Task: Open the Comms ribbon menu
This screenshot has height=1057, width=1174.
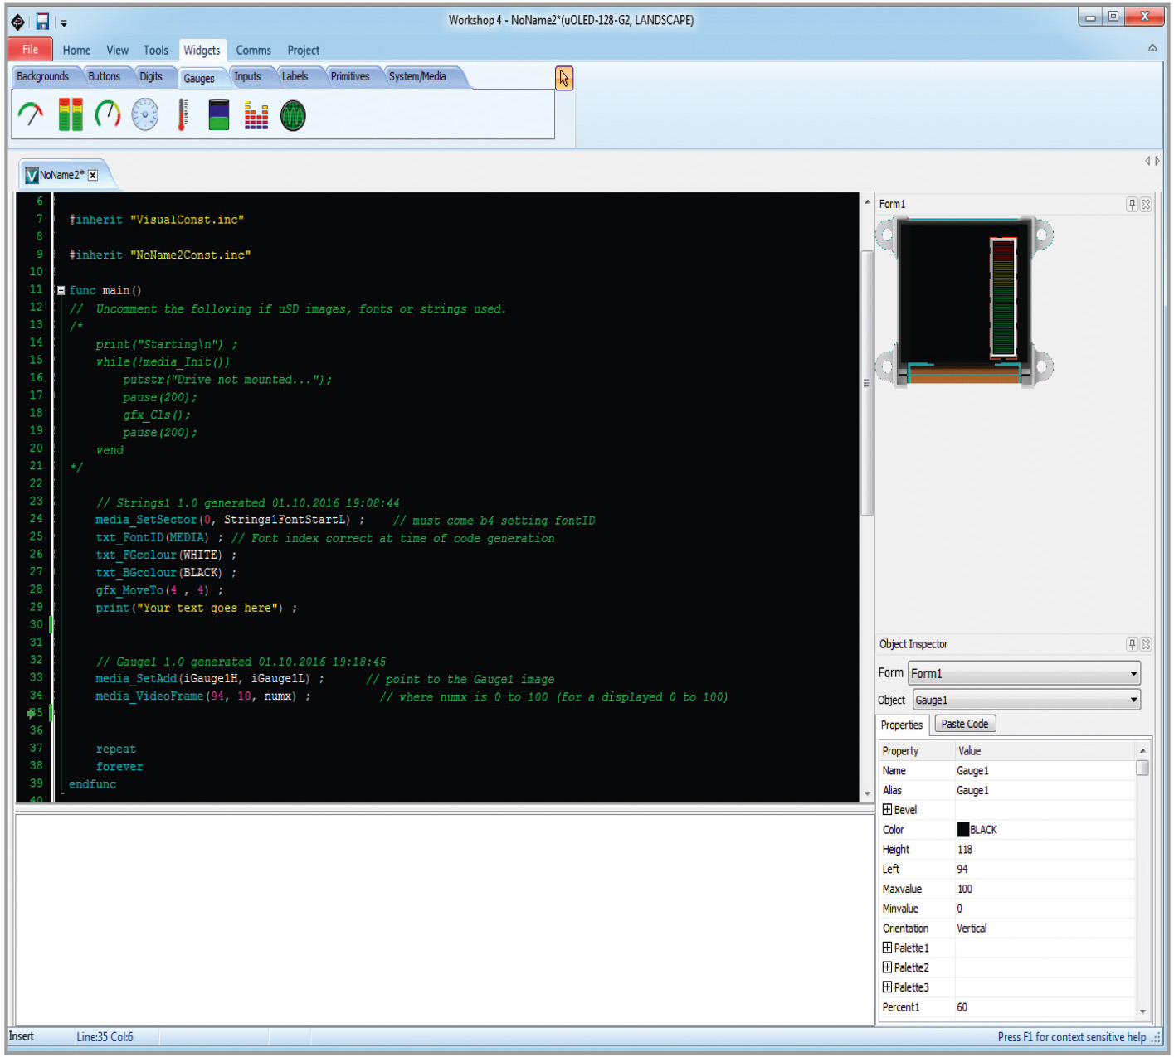Action: 253,51
